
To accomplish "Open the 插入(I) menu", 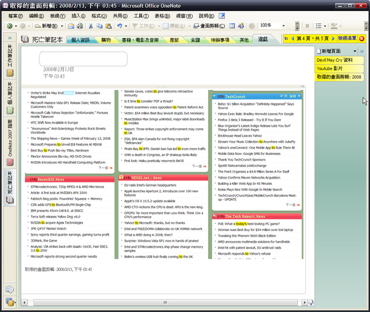I will click(79, 16).
